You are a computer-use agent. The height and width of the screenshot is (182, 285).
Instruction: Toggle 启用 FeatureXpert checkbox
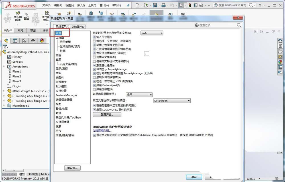pos(94,85)
